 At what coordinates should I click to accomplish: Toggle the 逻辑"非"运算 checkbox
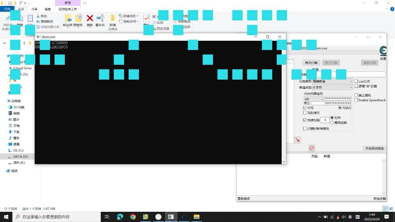click(x=356, y=86)
